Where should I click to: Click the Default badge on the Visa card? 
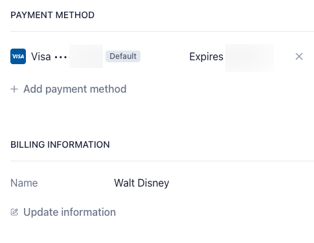click(123, 56)
